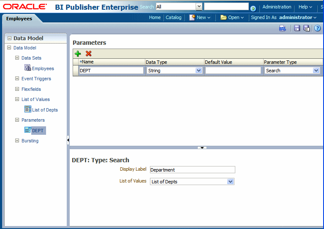Open the search category All dropdown

pos(199,7)
